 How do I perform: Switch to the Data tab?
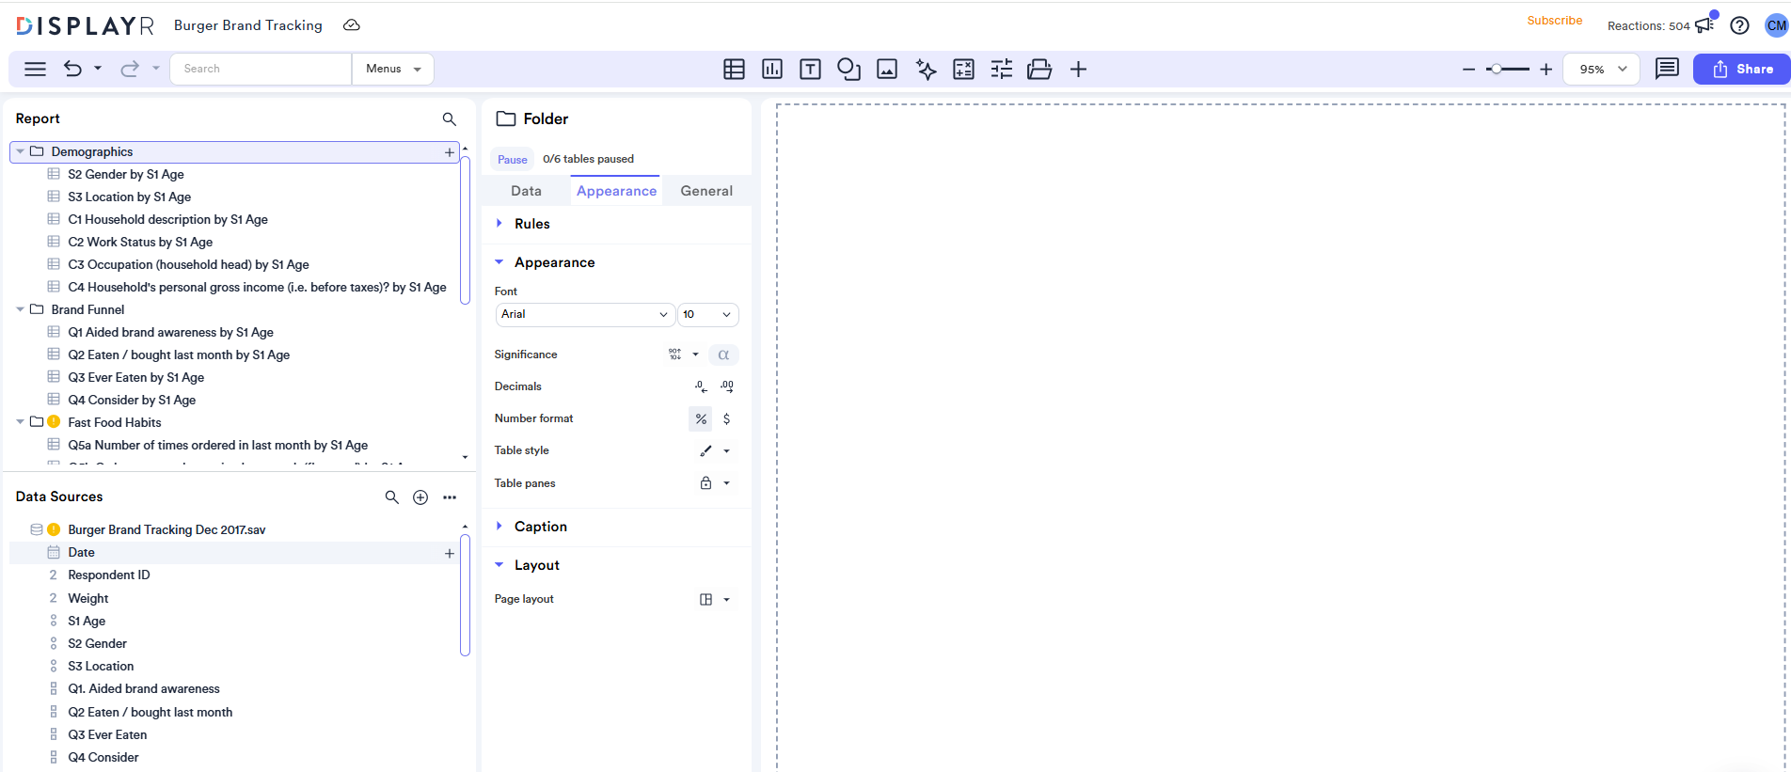click(526, 191)
